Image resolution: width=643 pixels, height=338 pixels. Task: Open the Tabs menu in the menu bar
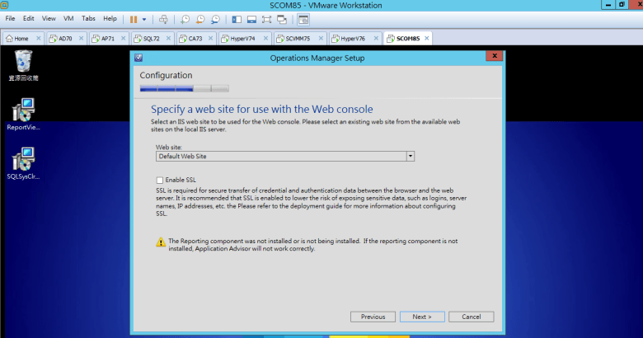[88, 18]
